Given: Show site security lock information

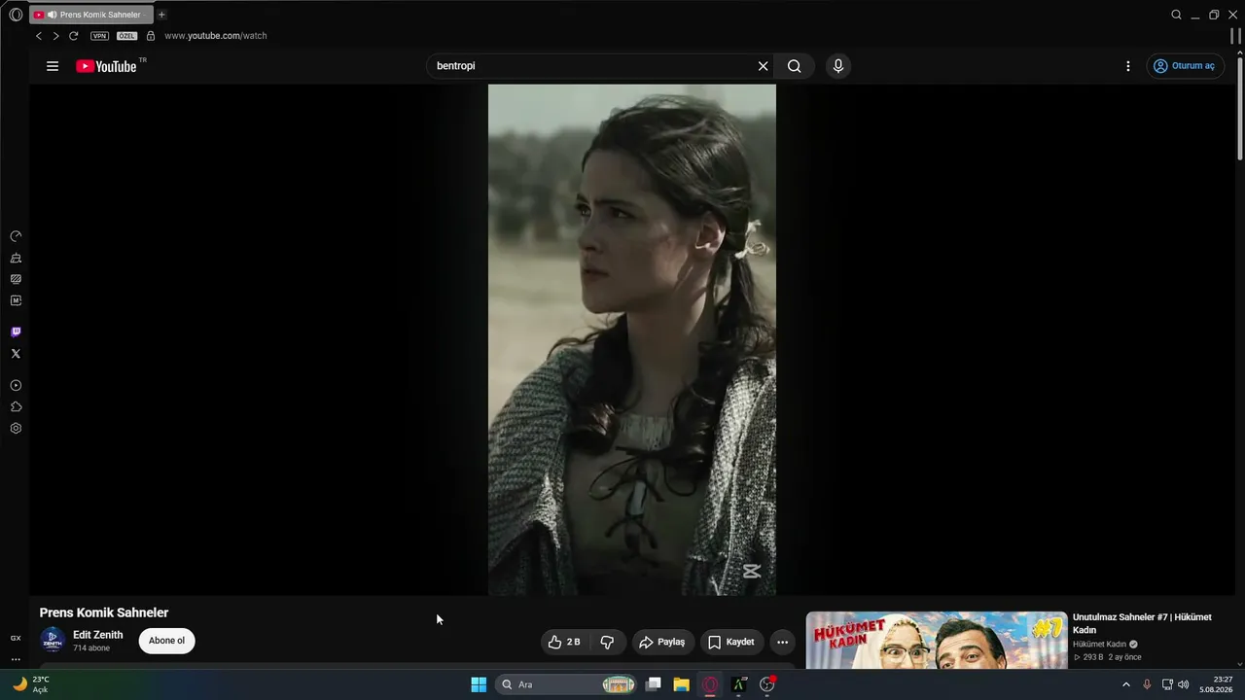Looking at the screenshot, I should (x=151, y=36).
